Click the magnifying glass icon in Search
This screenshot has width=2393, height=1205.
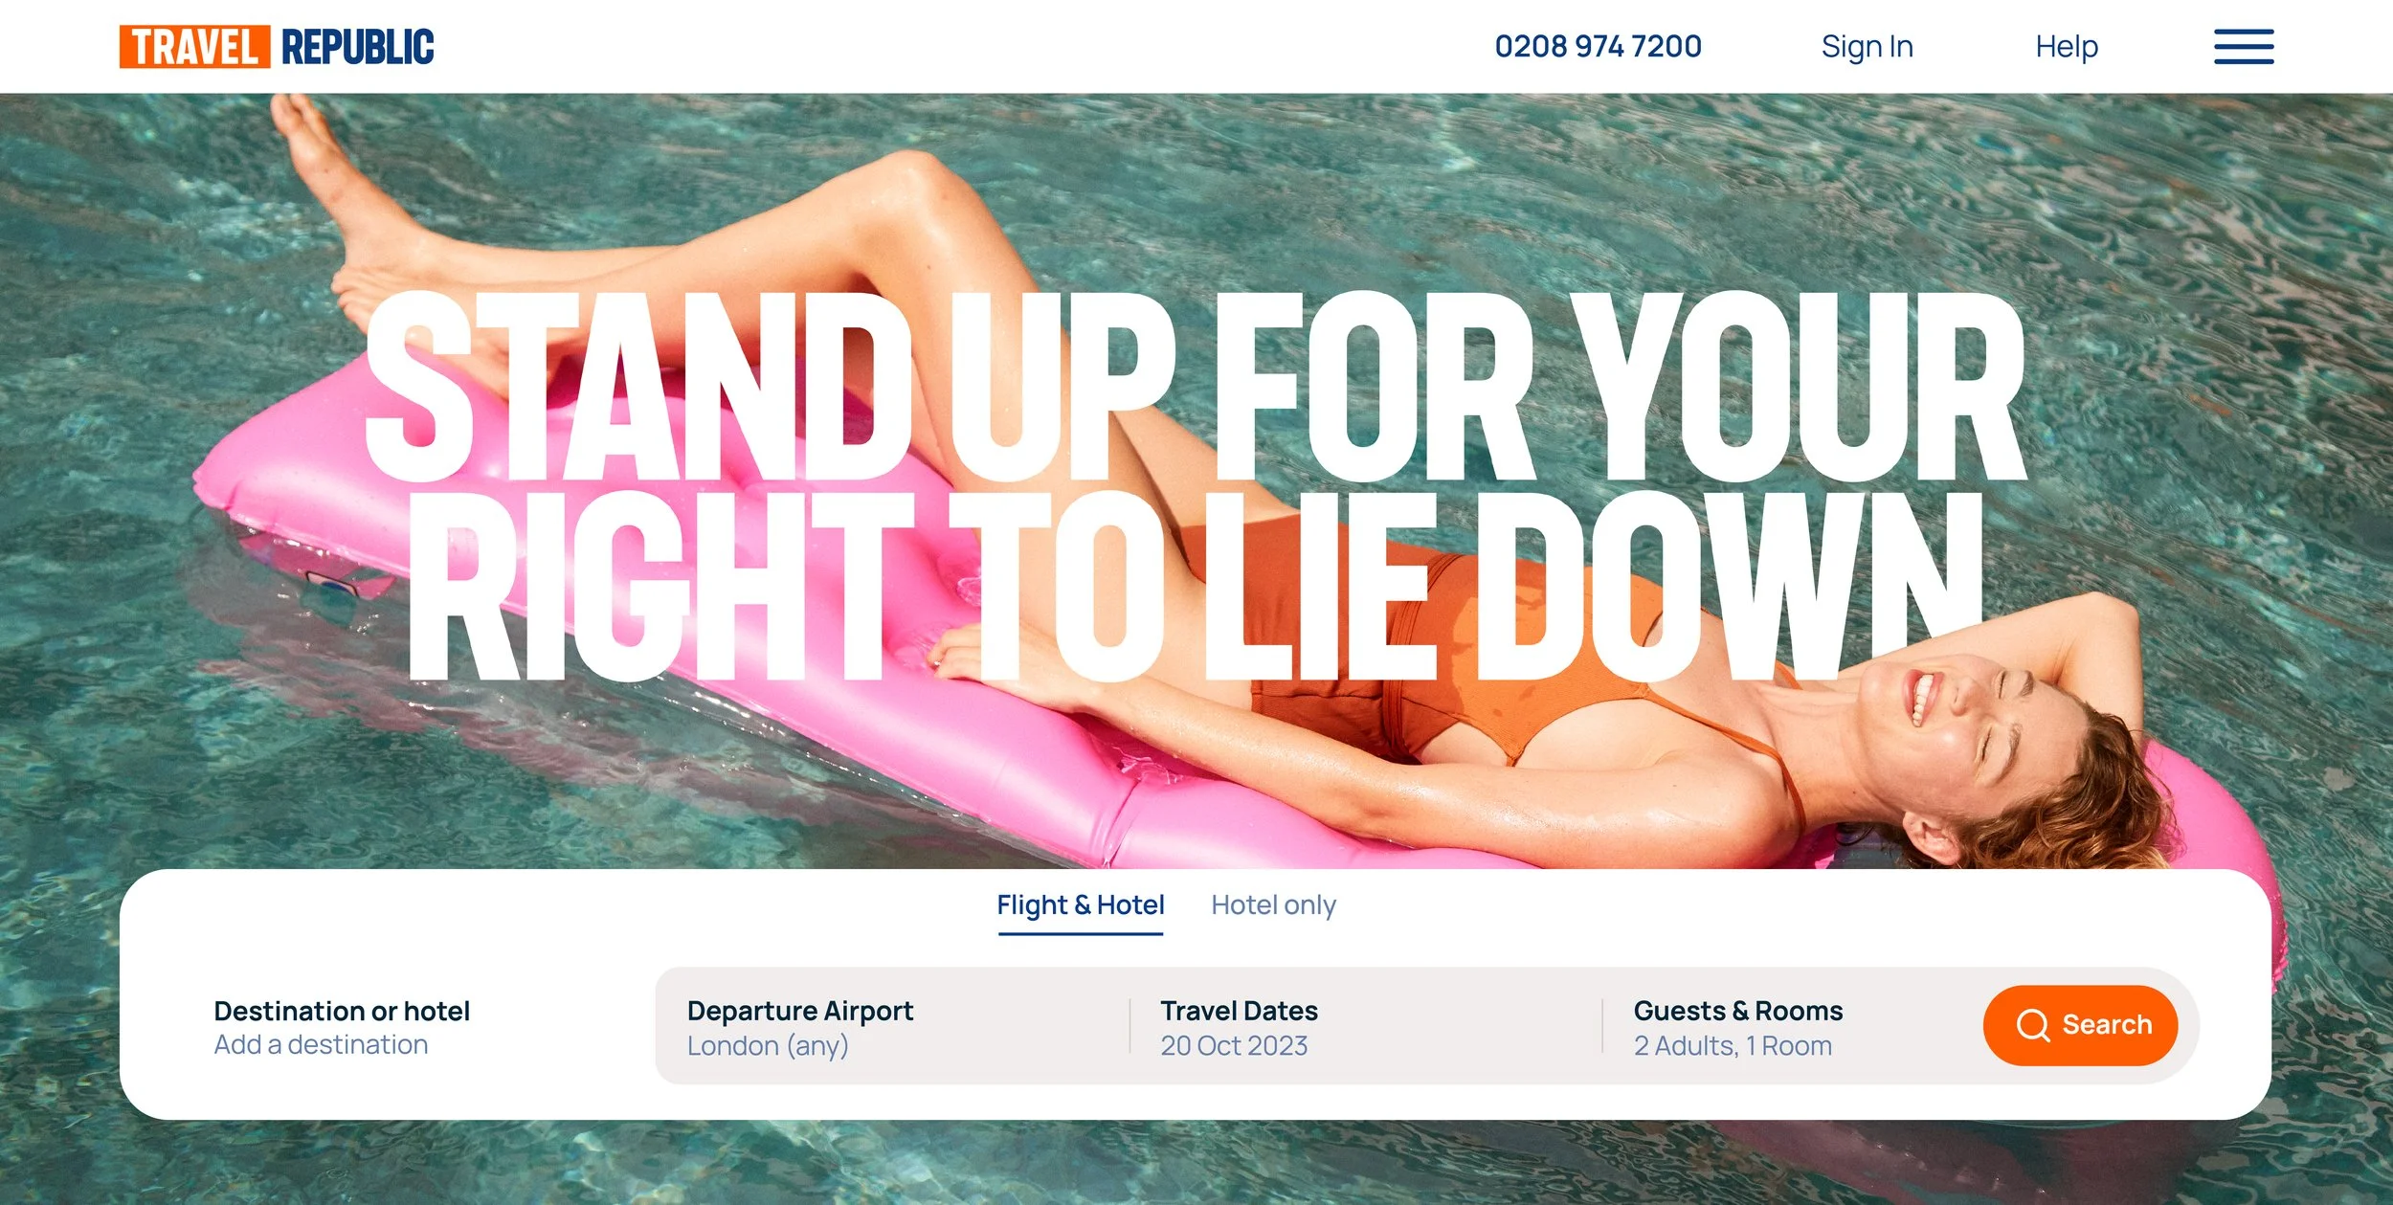tap(2032, 1025)
